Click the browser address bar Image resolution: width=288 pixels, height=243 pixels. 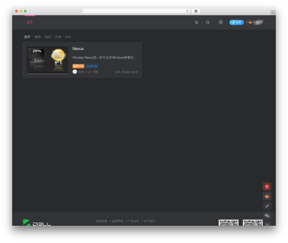[x=137, y=11]
